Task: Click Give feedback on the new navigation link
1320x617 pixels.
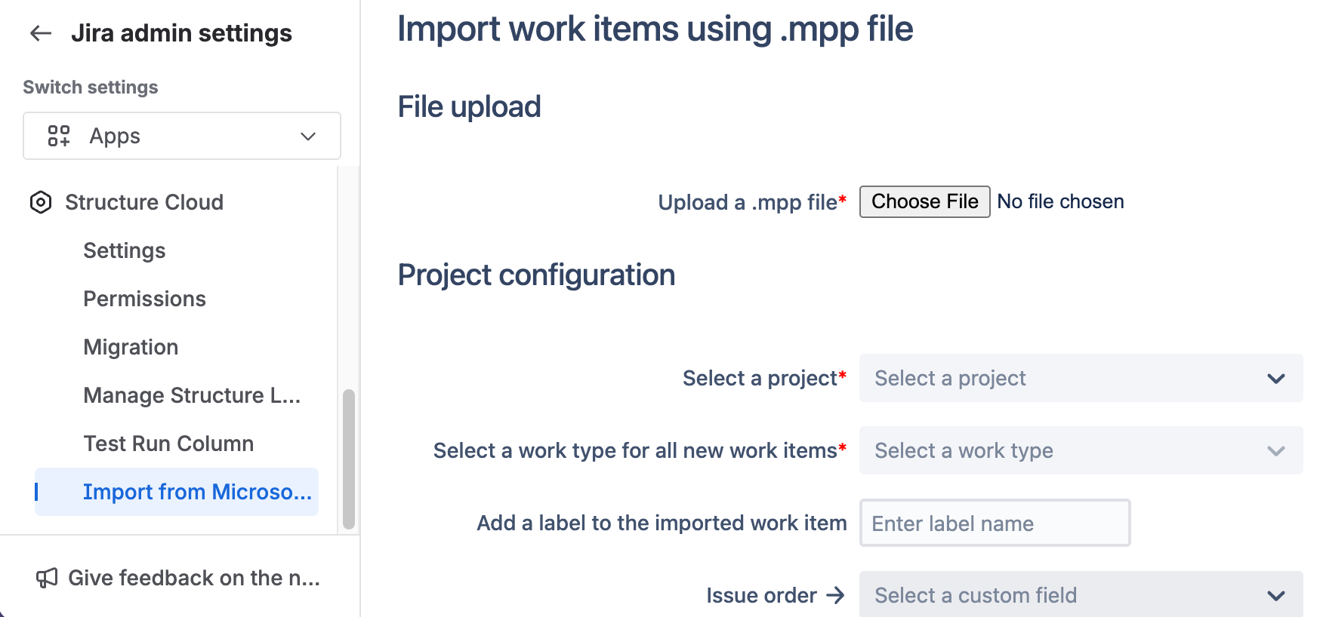Action: [193, 578]
